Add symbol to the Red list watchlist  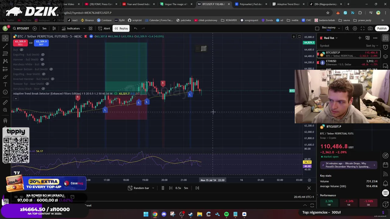coord(360,38)
